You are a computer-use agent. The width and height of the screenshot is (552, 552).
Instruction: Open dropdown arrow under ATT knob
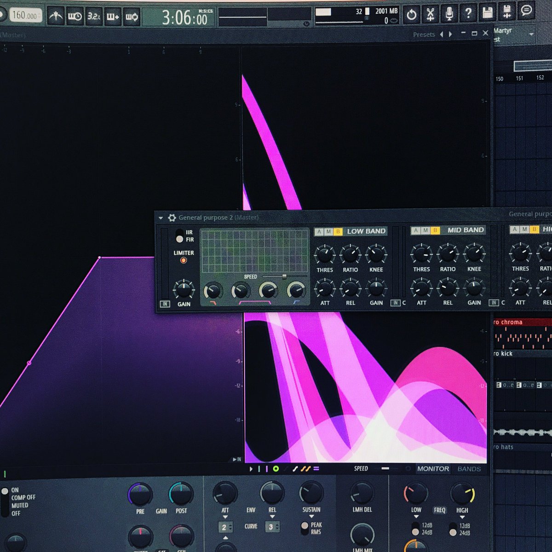225,517
